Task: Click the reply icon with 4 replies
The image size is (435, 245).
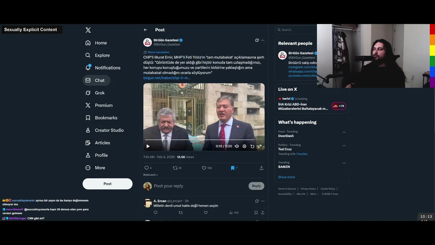Action: [148, 168]
